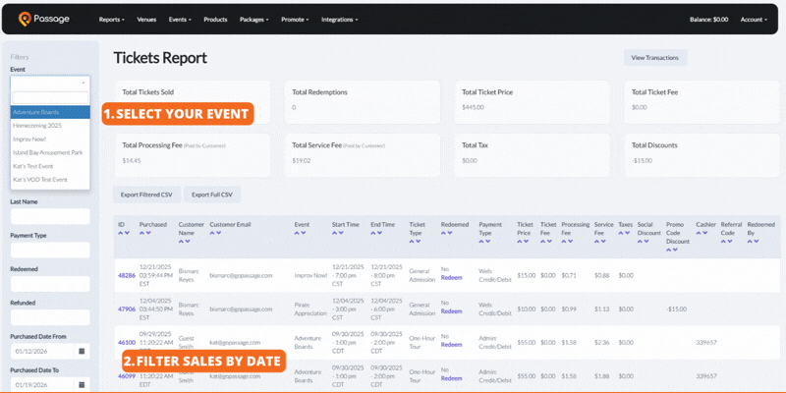Select Kat's VOD Test Event option
The height and width of the screenshot is (393, 786).
coord(50,180)
